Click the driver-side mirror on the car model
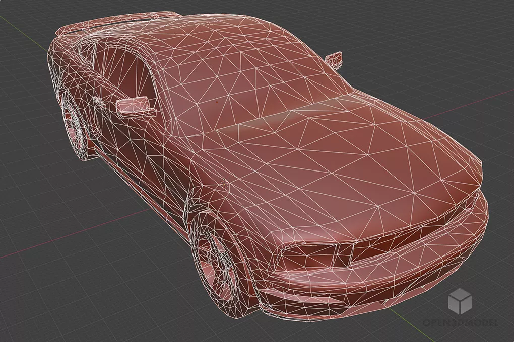Viewport: 514px width, 342px height. tap(136, 106)
